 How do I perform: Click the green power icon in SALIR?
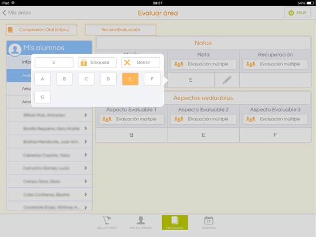point(291,13)
